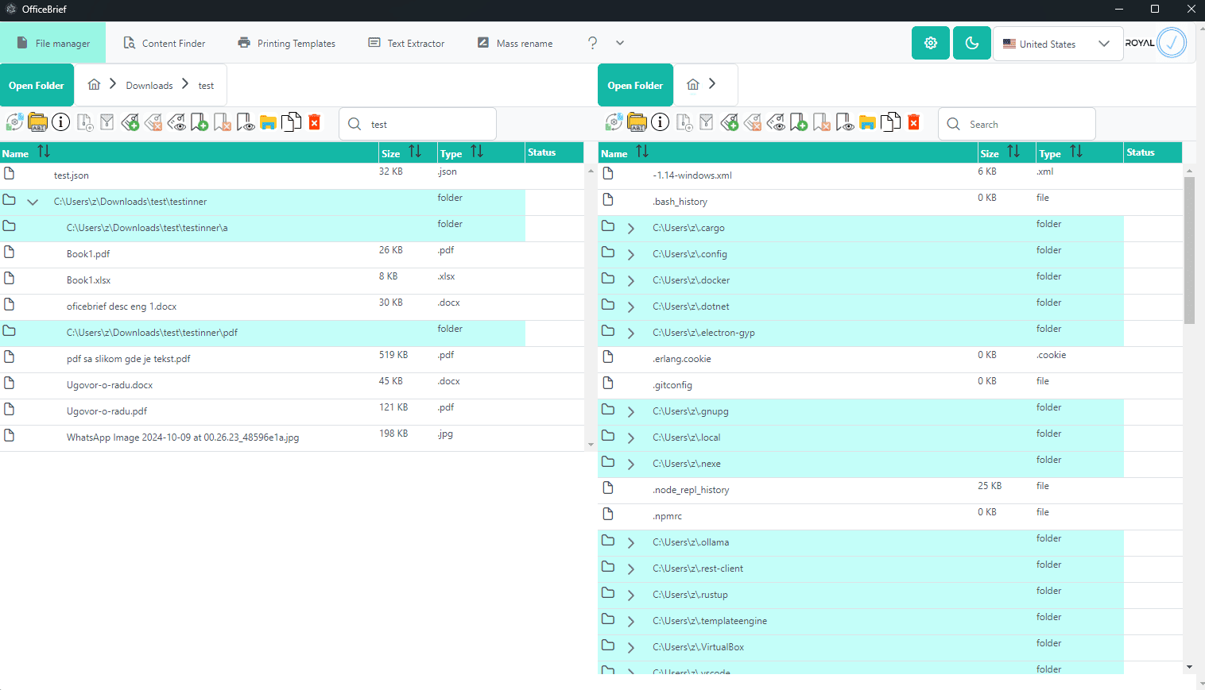Expand the C:\Users\z\.docker folder
This screenshot has height=690, width=1205.
click(631, 280)
